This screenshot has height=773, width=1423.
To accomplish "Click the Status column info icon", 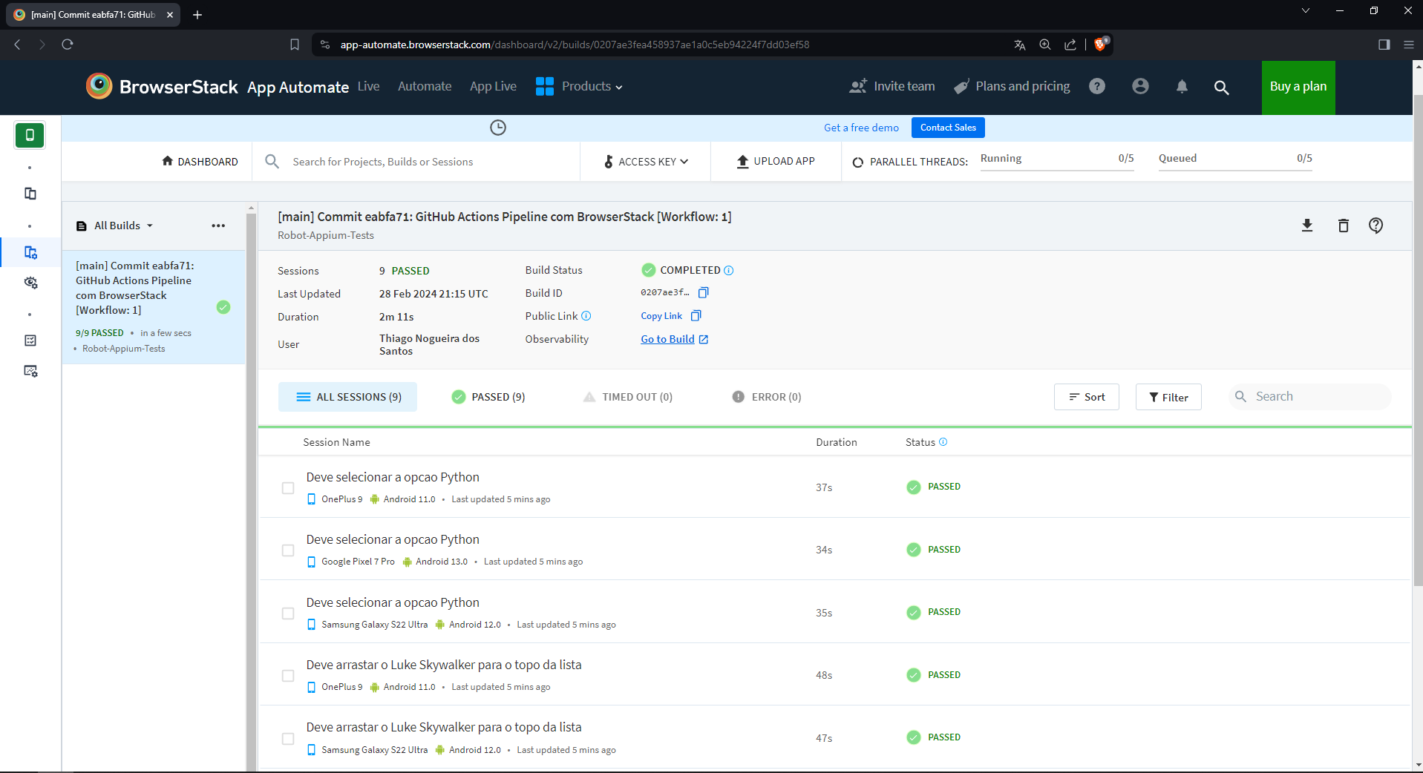I will coord(943,442).
